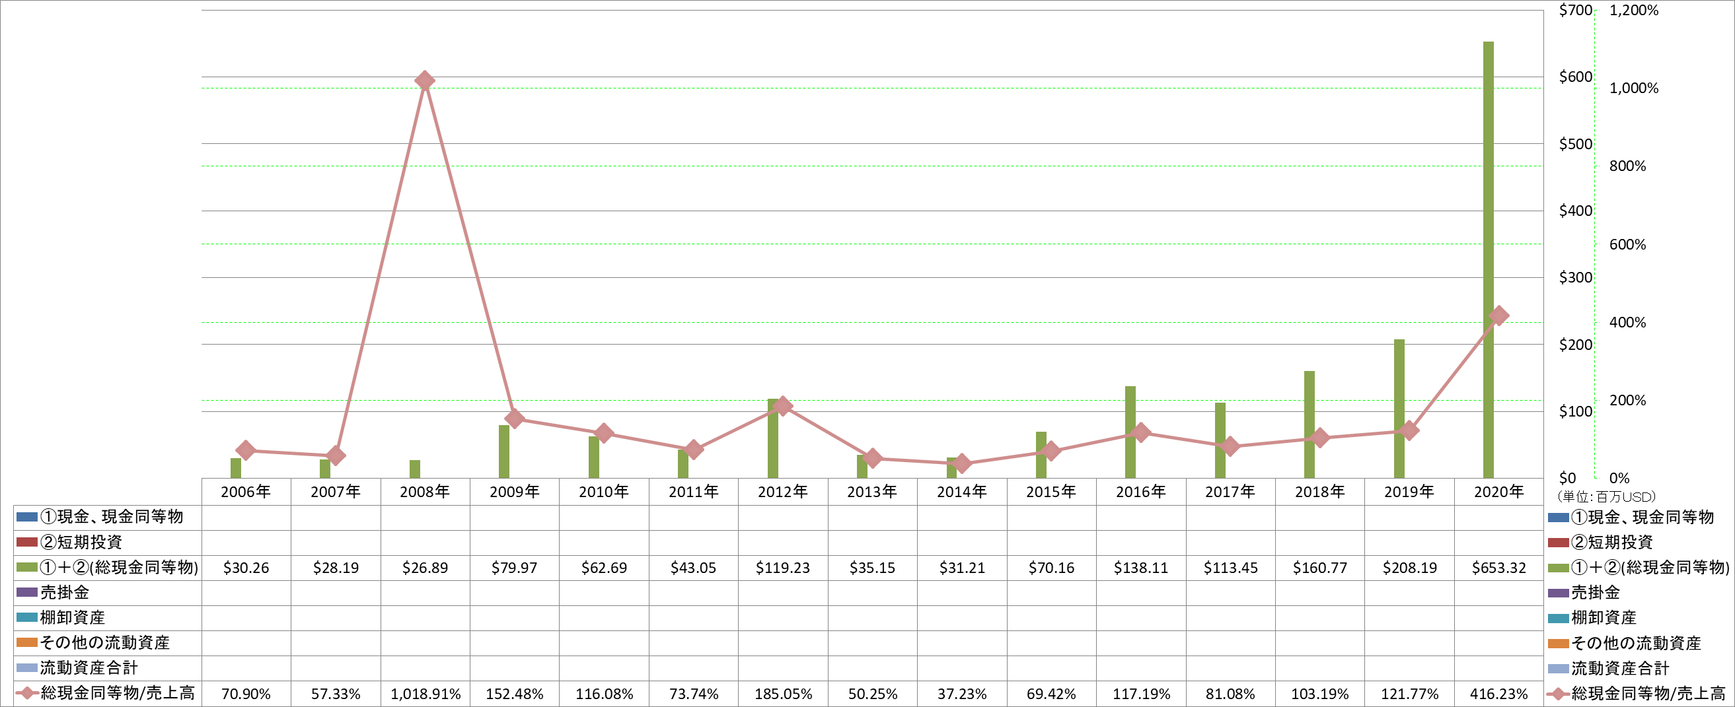Select the 2017年 axis label

pos(1230,492)
